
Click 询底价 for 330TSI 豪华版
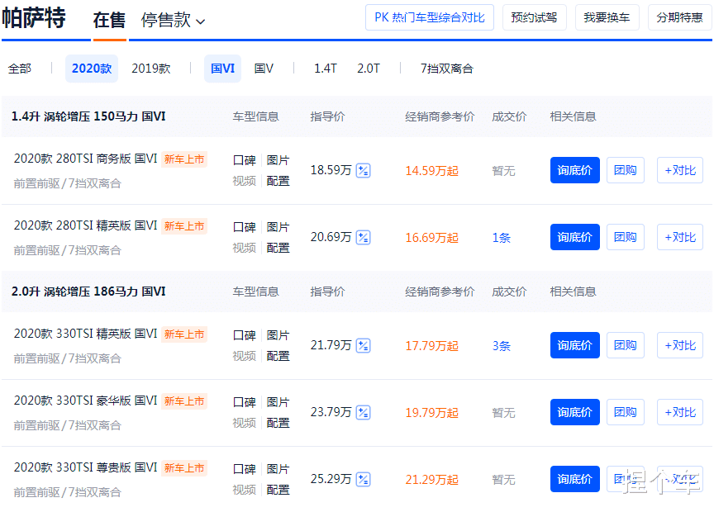574,412
